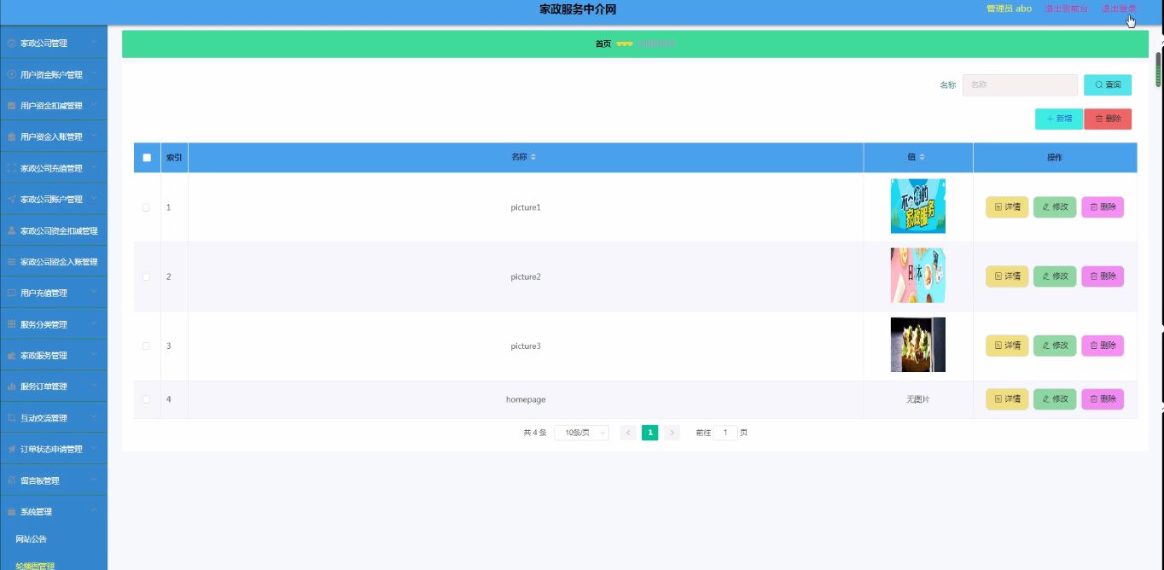Expand the 留言板管理 menu chevron
The image size is (1164, 570).
coord(94,479)
